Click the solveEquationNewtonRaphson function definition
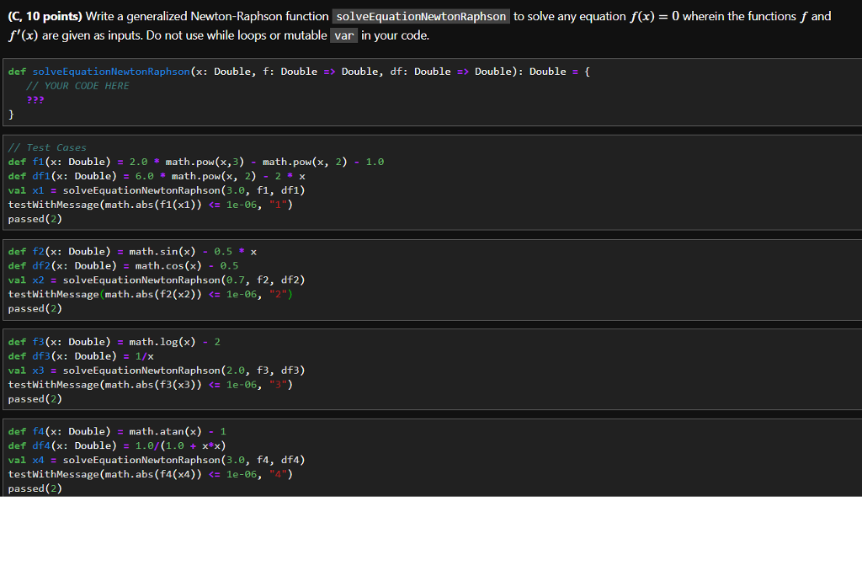Viewport: 862px width, 576px height. point(109,72)
